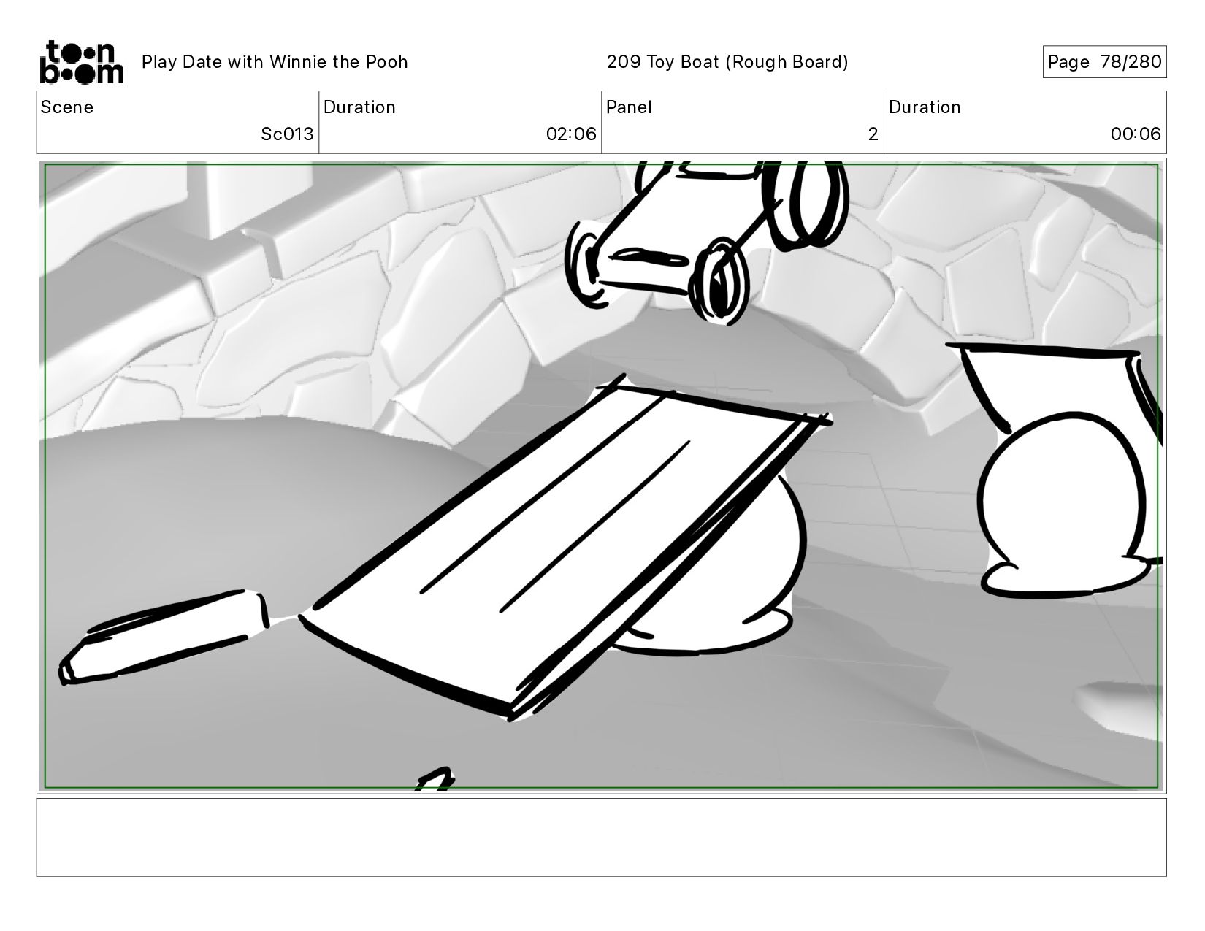Image resolution: width=1205 pixels, height=931 pixels.
Task: Select the title 'Play Date with Winnie the Pooh'
Action: point(275,62)
